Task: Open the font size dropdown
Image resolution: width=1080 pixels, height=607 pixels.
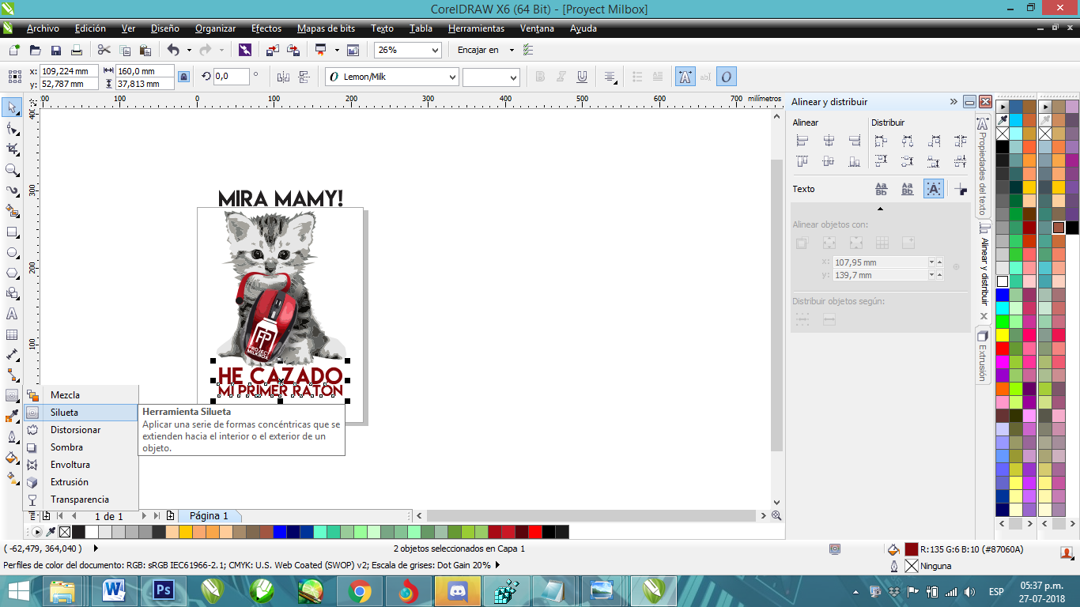Action: pyautogui.click(x=513, y=77)
